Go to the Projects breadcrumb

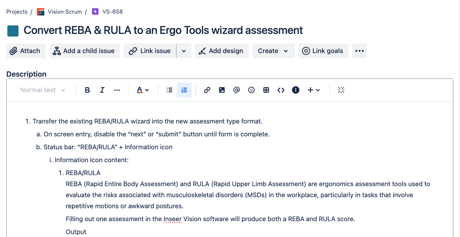[17, 12]
